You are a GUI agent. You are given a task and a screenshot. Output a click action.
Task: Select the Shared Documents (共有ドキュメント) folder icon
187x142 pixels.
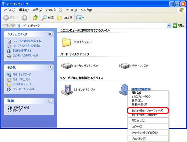[x=67, y=42]
